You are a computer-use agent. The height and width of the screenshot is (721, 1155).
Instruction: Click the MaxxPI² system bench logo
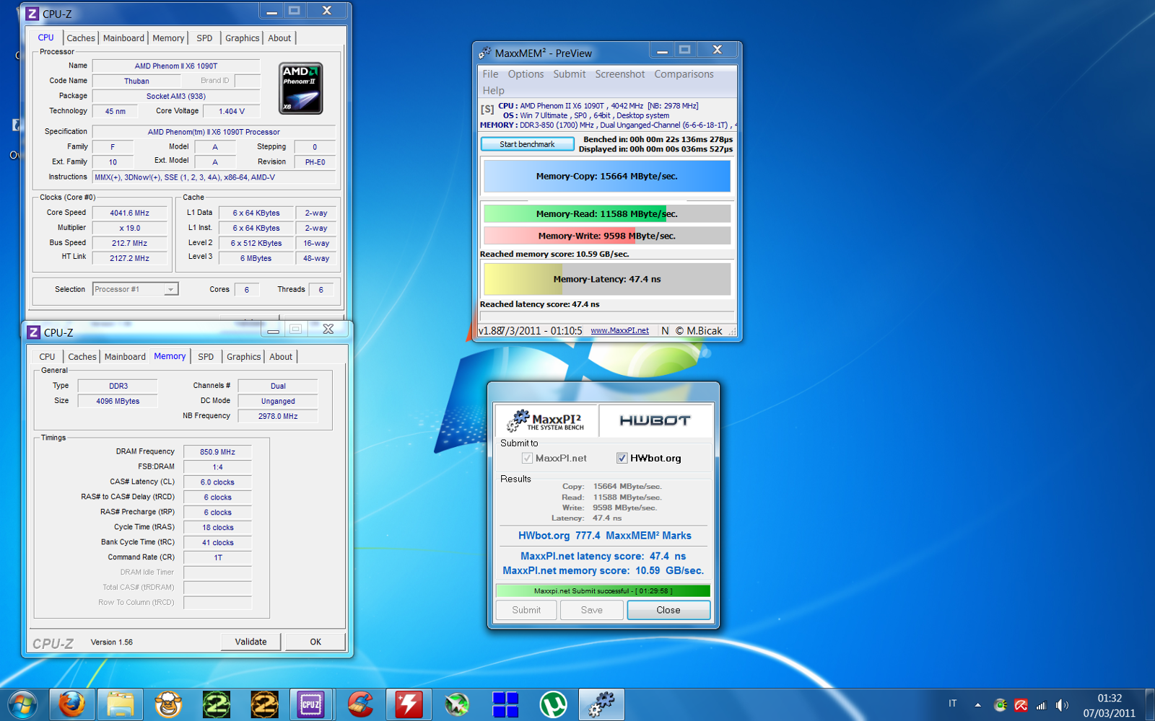point(546,421)
